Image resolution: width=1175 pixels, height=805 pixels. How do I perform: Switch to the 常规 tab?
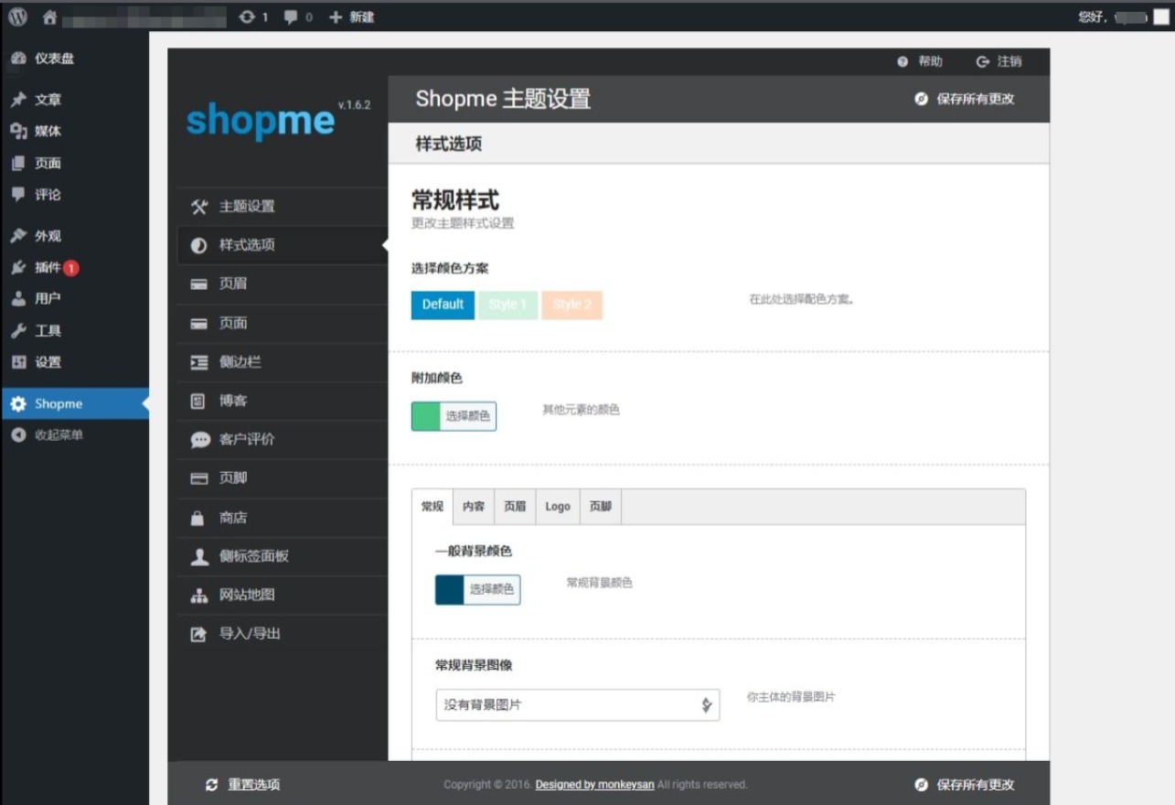pos(433,507)
